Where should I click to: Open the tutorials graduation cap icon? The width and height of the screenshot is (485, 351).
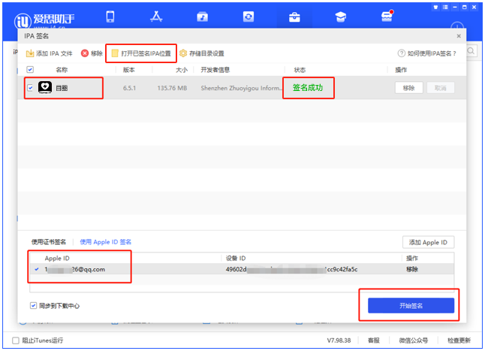(x=340, y=17)
